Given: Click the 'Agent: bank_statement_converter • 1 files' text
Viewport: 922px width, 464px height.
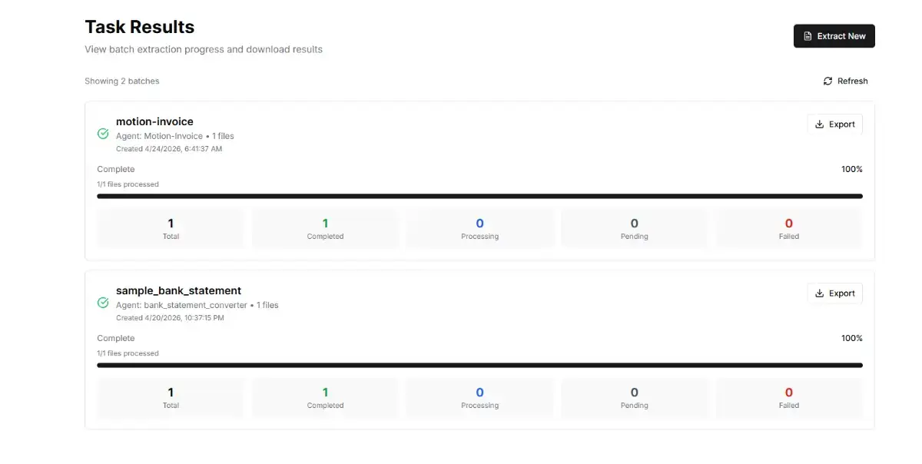Looking at the screenshot, I should tap(197, 305).
